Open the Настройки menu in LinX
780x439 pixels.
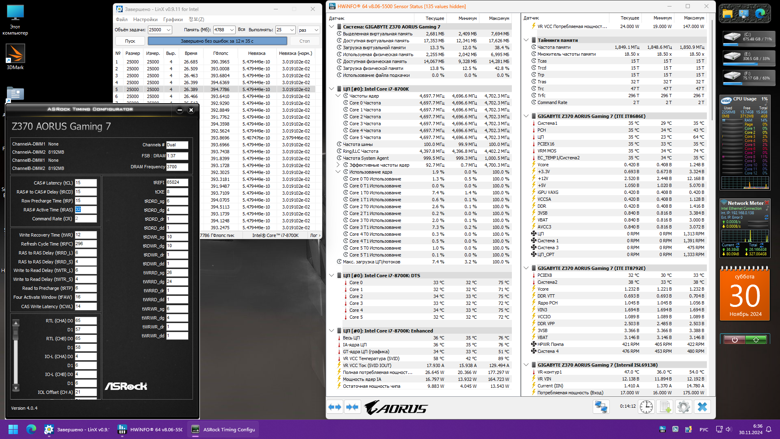click(145, 20)
